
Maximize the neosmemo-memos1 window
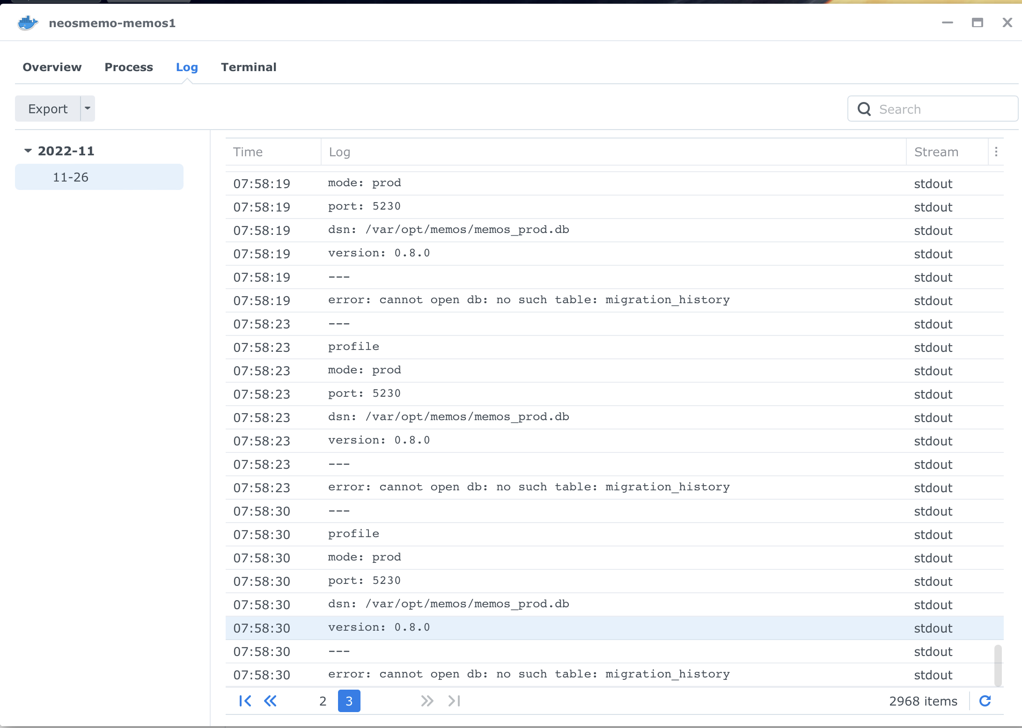(977, 22)
